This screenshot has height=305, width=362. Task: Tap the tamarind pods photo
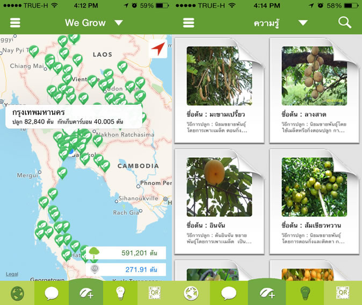(x=219, y=76)
